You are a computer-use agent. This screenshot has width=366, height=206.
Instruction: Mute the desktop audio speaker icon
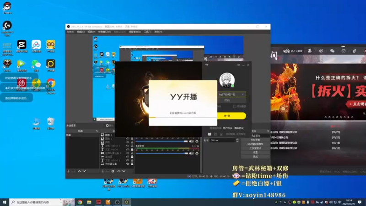click(191, 153)
